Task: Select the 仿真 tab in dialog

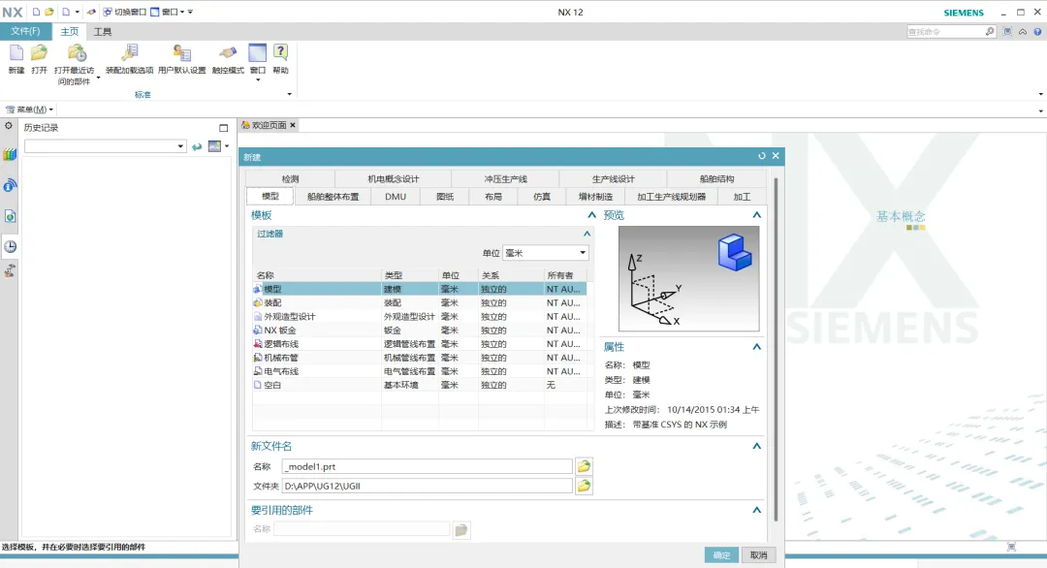Action: (x=542, y=196)
